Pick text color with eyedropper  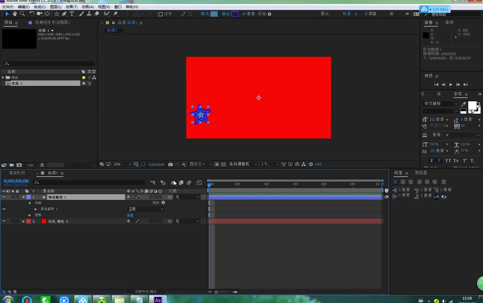coord(463,104)
